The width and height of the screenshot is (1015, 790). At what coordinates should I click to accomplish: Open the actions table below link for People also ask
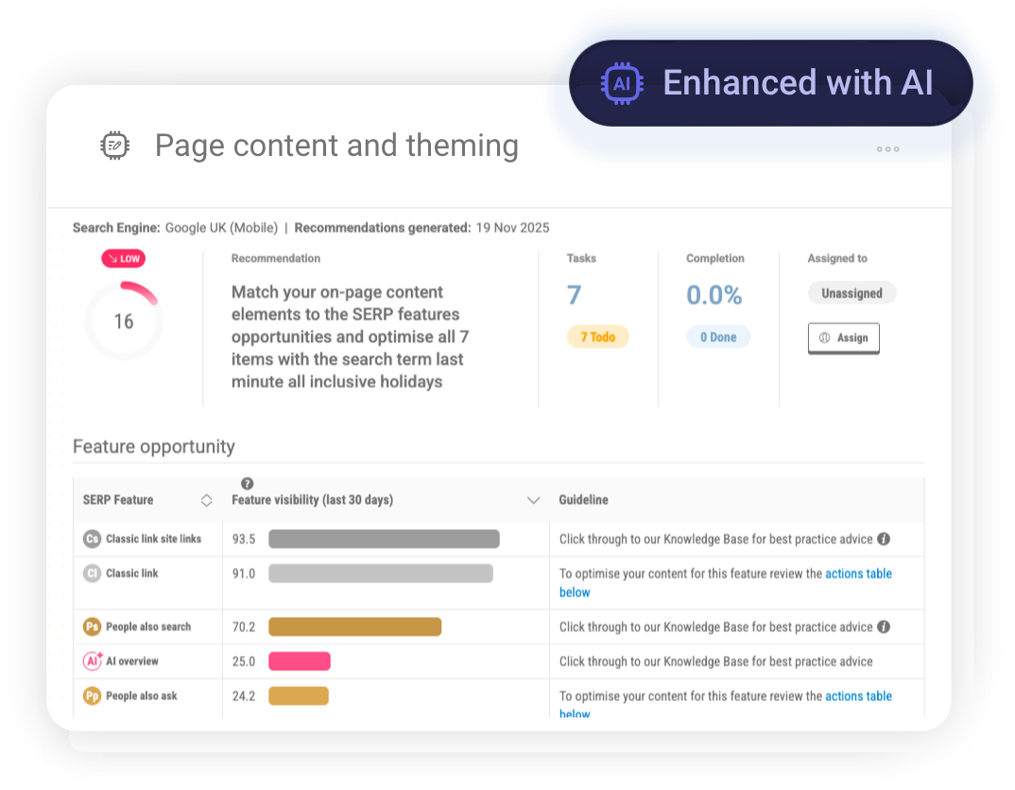coord(858,696)
